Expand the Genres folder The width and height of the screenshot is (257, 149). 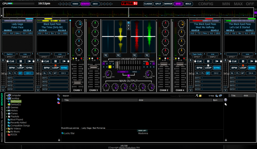(6, 108)
